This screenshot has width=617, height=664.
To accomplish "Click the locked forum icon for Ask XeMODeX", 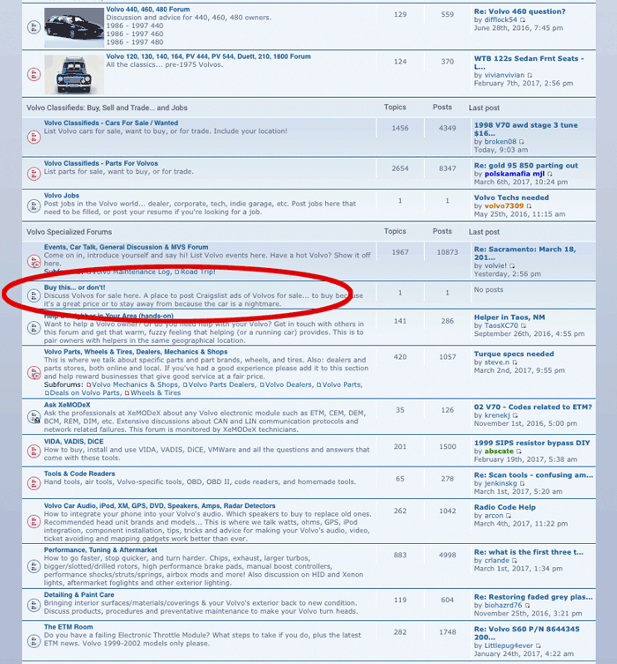I will coord(33,417).
